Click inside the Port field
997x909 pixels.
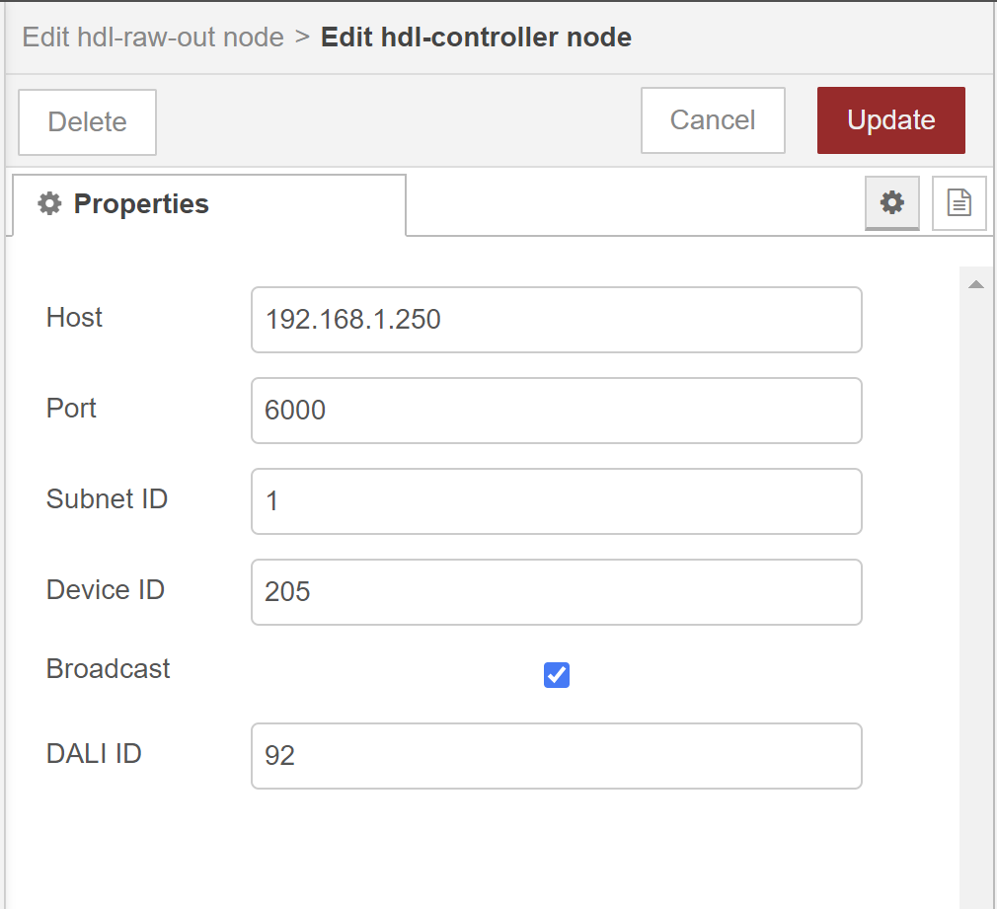click(x=556, y=410)
